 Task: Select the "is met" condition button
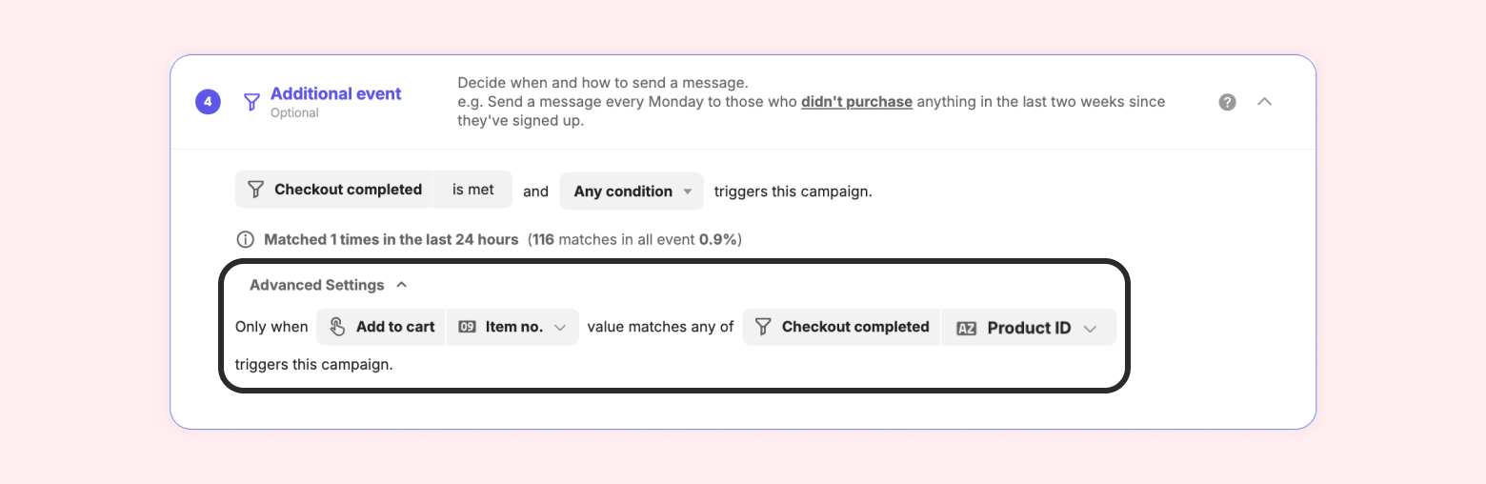tap(472, 190)
